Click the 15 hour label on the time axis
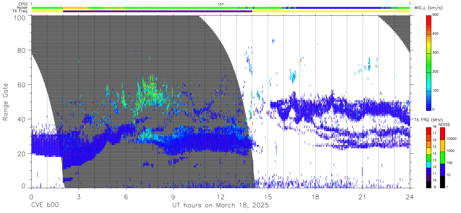 268,197
